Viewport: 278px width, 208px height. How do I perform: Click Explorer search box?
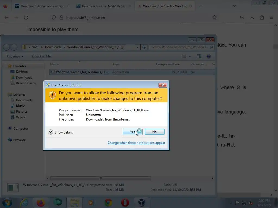(x=182, y=47)
